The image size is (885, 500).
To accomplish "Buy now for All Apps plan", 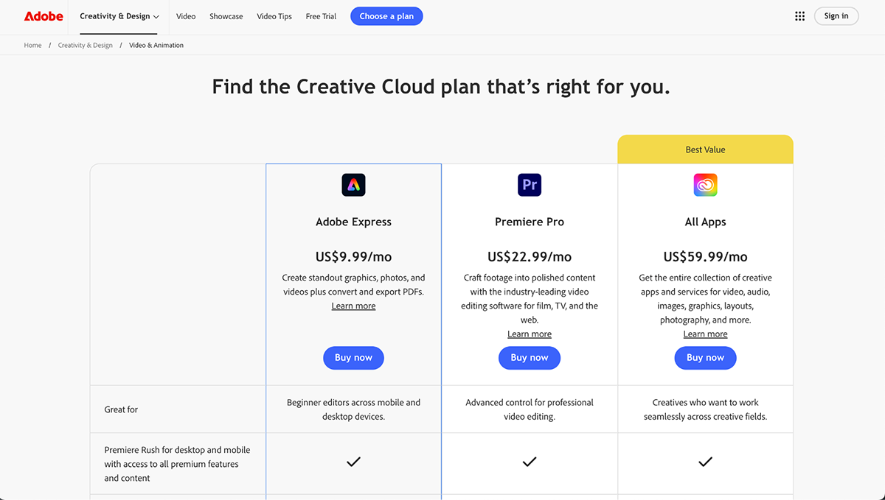I will point(705,358).
